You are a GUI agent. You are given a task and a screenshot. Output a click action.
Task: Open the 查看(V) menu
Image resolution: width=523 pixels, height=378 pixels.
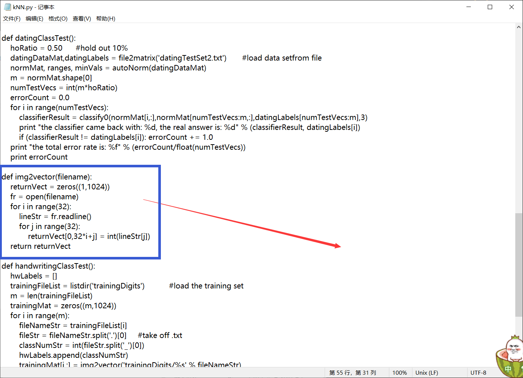tap(82, 19)
